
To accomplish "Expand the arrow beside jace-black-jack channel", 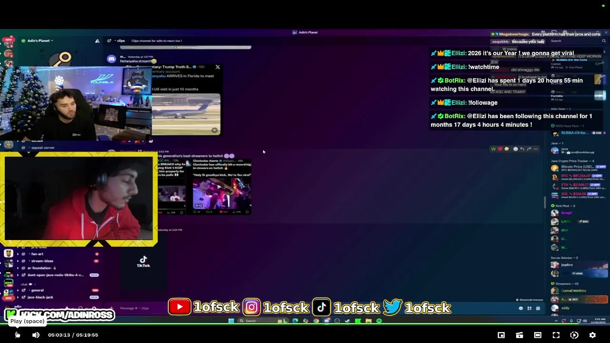I will [18, 297].
